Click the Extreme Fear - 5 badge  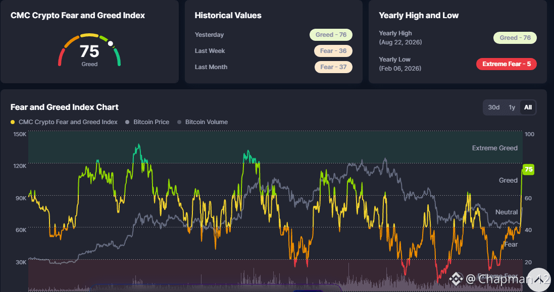507,64
